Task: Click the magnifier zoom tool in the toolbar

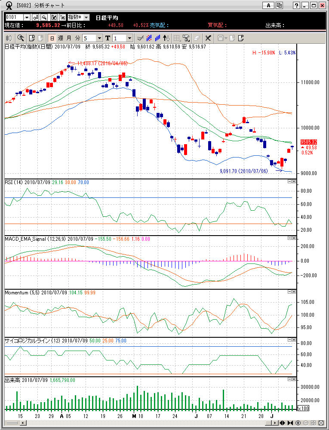Action: (20, 38)
